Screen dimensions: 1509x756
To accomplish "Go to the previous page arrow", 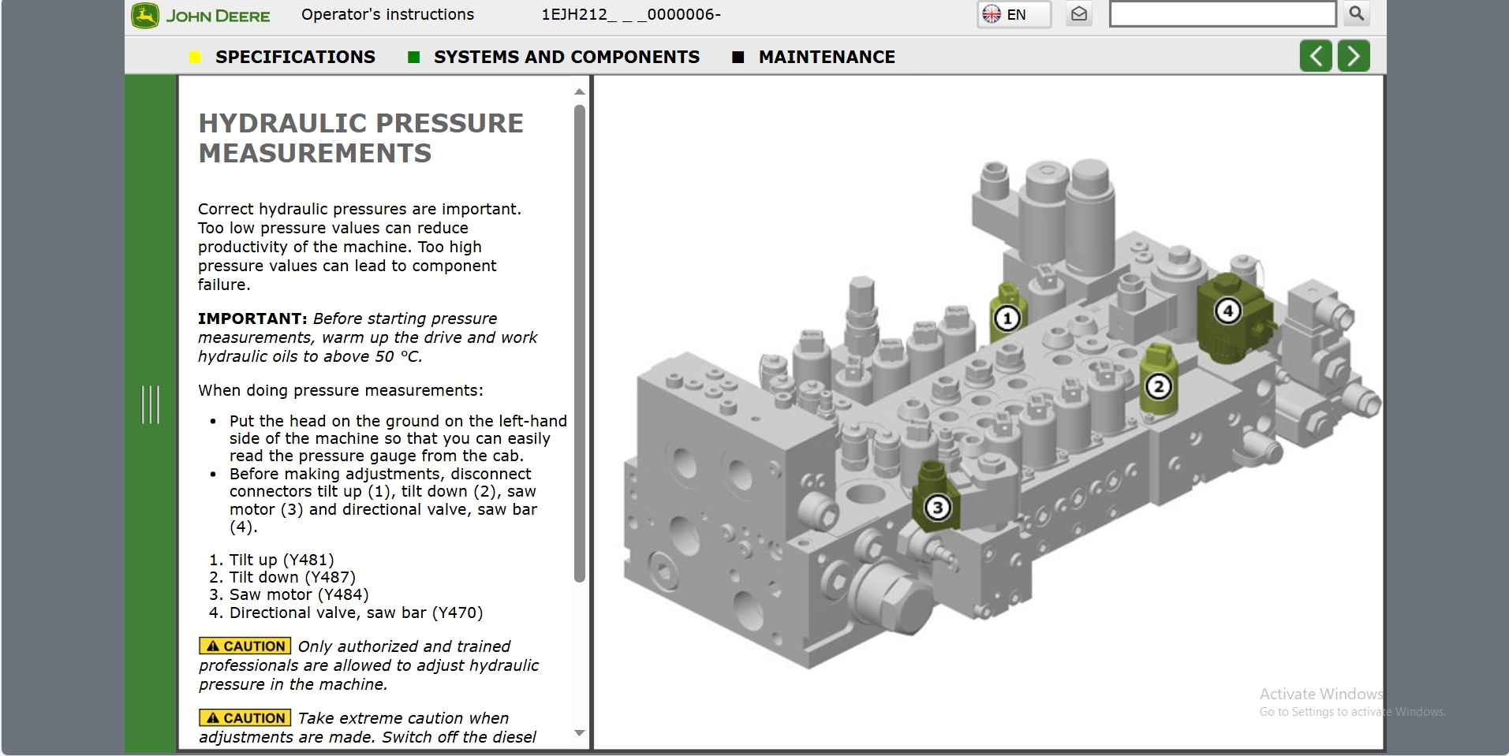I will 1315,56.
